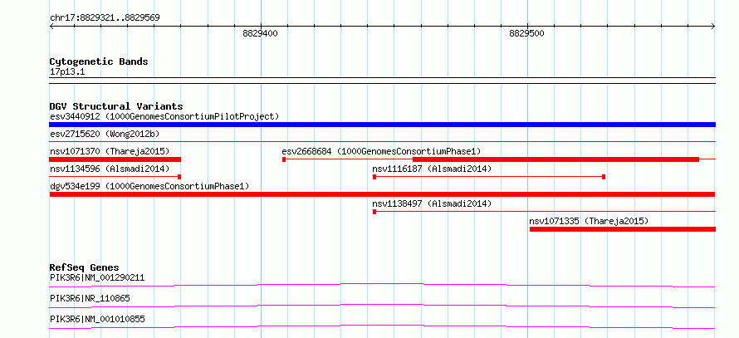Open PIK3R6|NR_110865 gene label
This screenshot has height=338, width=739.
90,298
